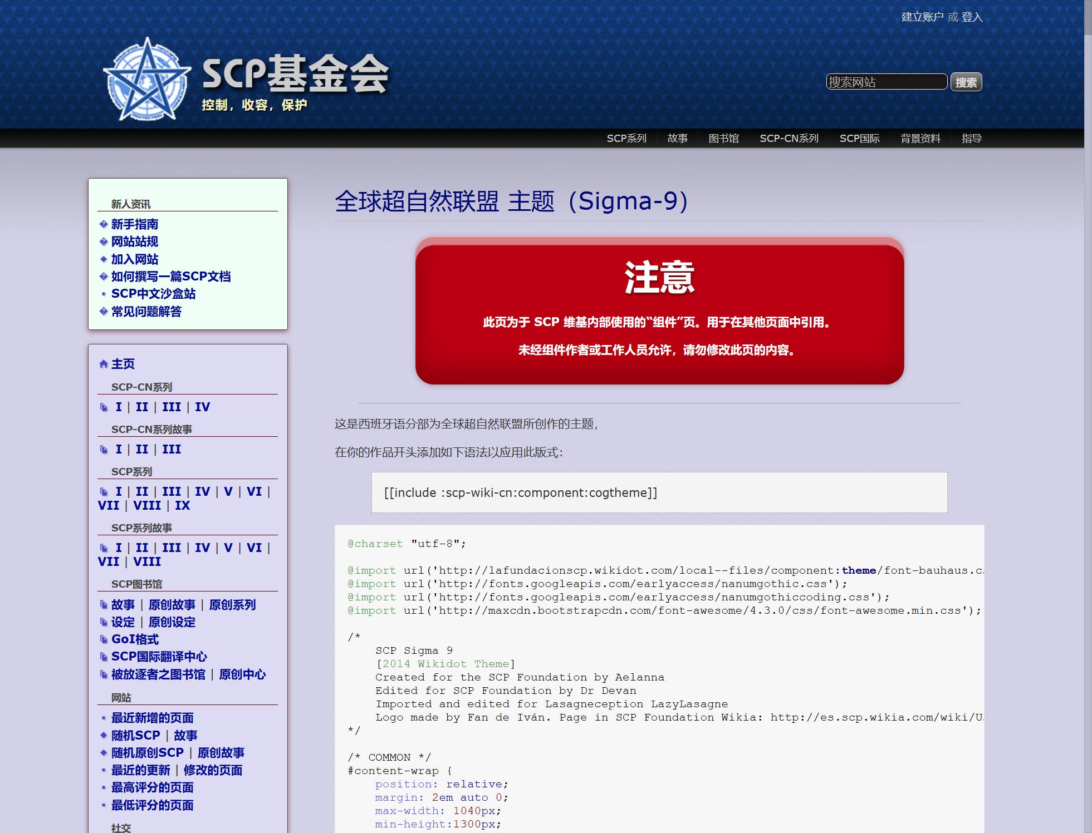The image size is (1092, 833).
Task: Open the 图书馆 navigation menu
Action: (x=723, y=139)
